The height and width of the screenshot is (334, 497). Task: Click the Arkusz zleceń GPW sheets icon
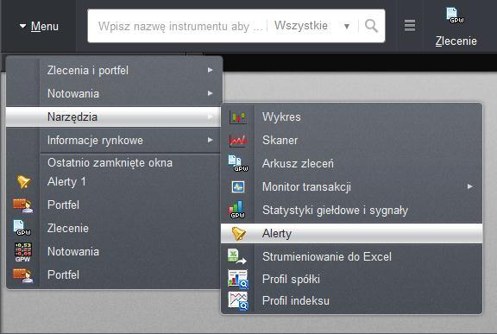click(238, 163)
